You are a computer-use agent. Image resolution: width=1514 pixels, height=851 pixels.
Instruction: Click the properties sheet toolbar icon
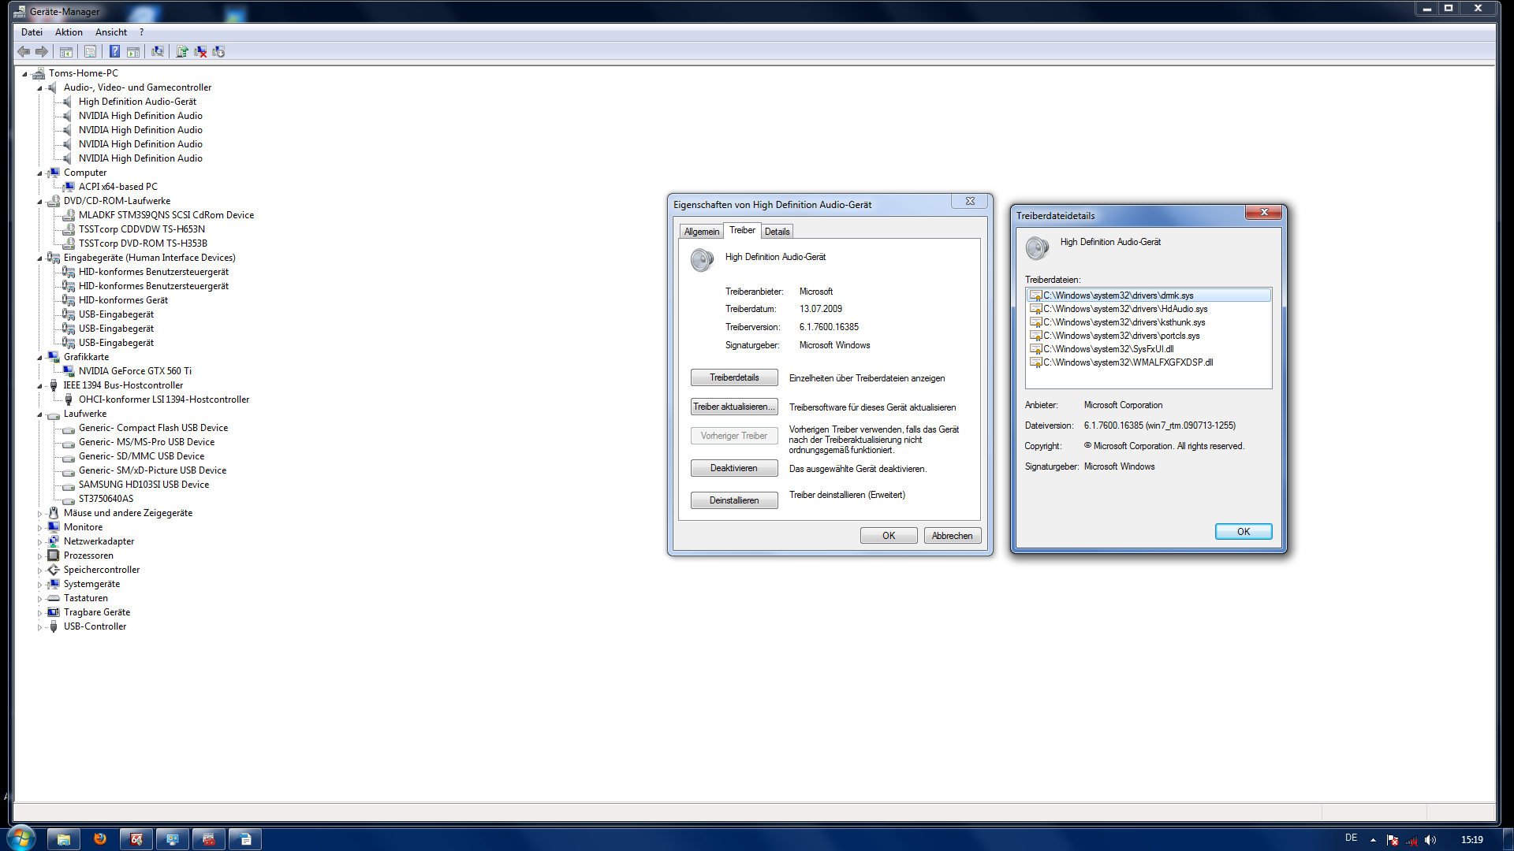[x=90, y=51]
